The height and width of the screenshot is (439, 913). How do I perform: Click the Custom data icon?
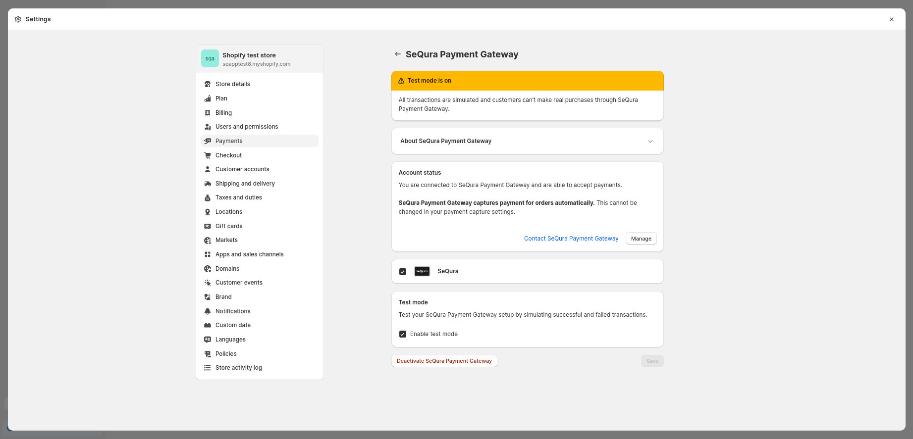tap(208, 325)
